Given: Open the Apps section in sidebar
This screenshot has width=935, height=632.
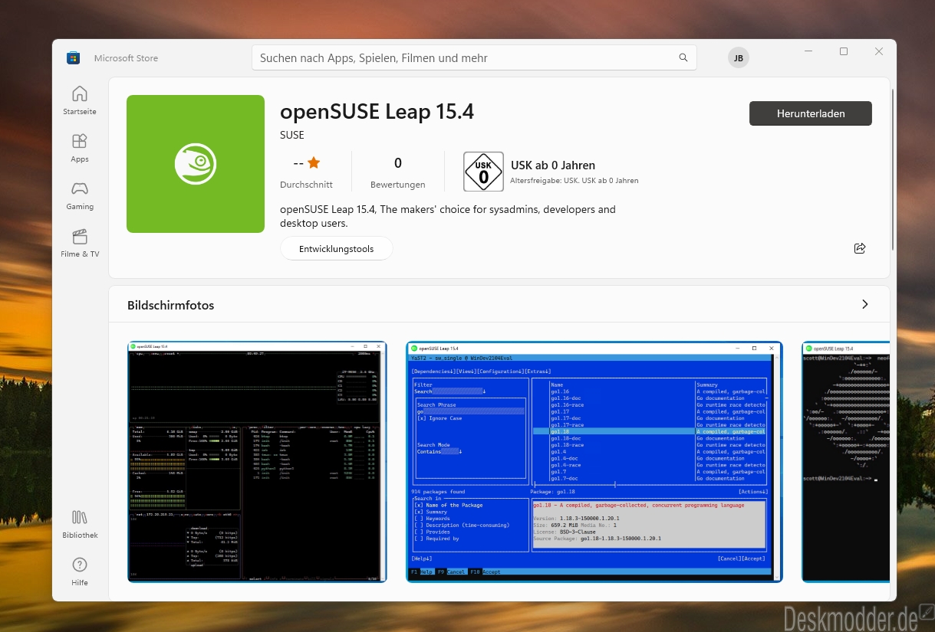Looking at the screenshot, I should click(x=80, y=148).
